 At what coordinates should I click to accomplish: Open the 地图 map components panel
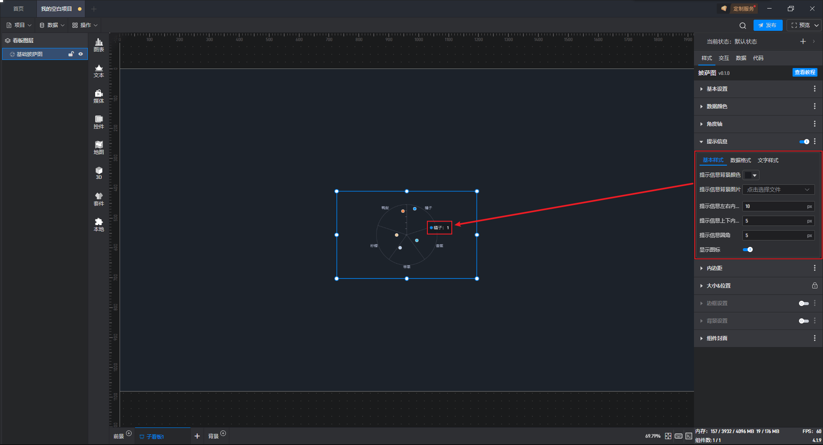(99, 148)
